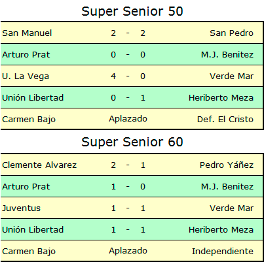
Task: Select San Manuel team name
Action: (27, 33)
